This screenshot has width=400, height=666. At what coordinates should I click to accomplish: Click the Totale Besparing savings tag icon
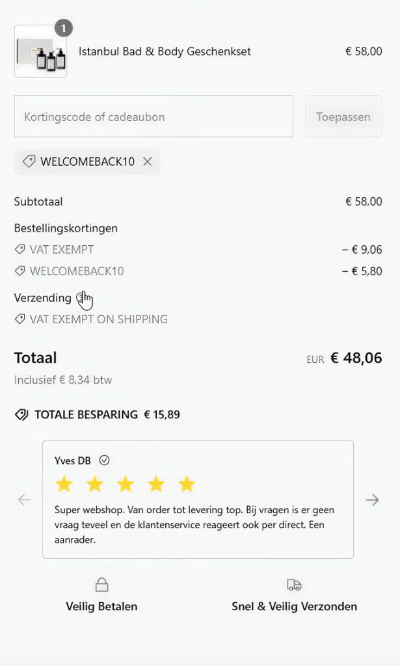click(21, 415)
